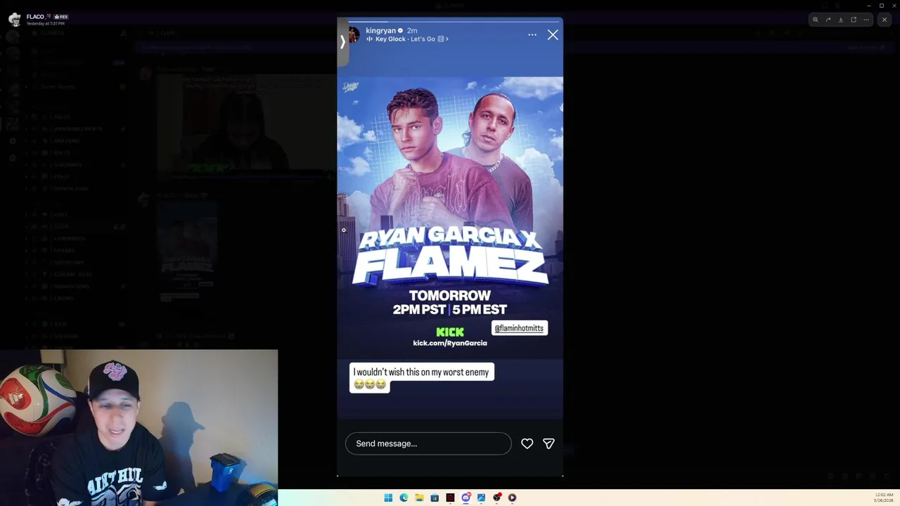Viewport: 900px width, 506px height.
Task: Share the story with the paper plane icon
Action: pyautogui.click(x=548, y=443)
